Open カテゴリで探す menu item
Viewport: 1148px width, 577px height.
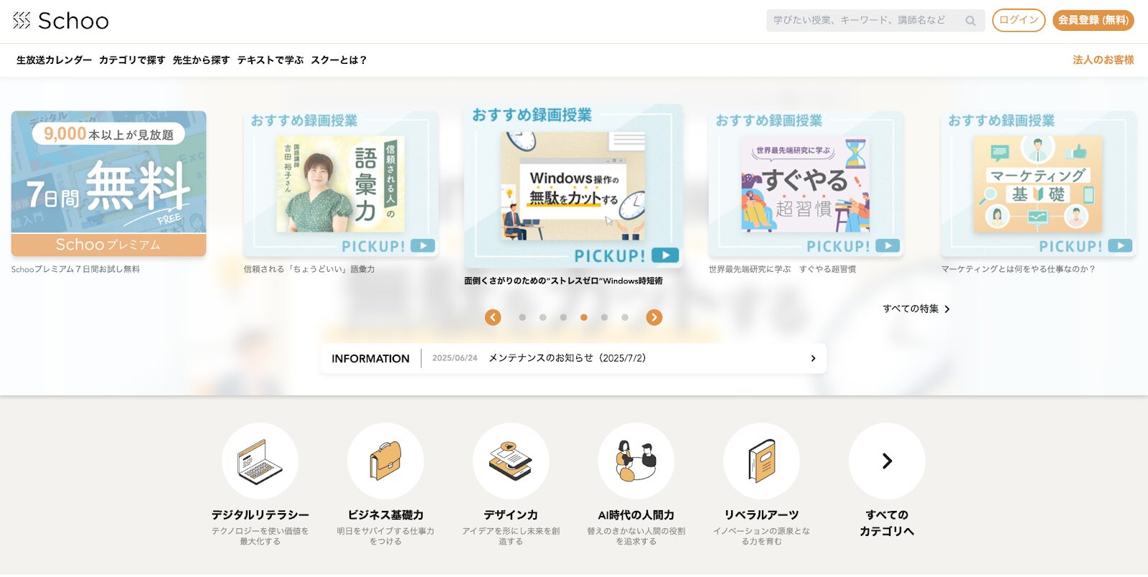click(x=132, y=60)
